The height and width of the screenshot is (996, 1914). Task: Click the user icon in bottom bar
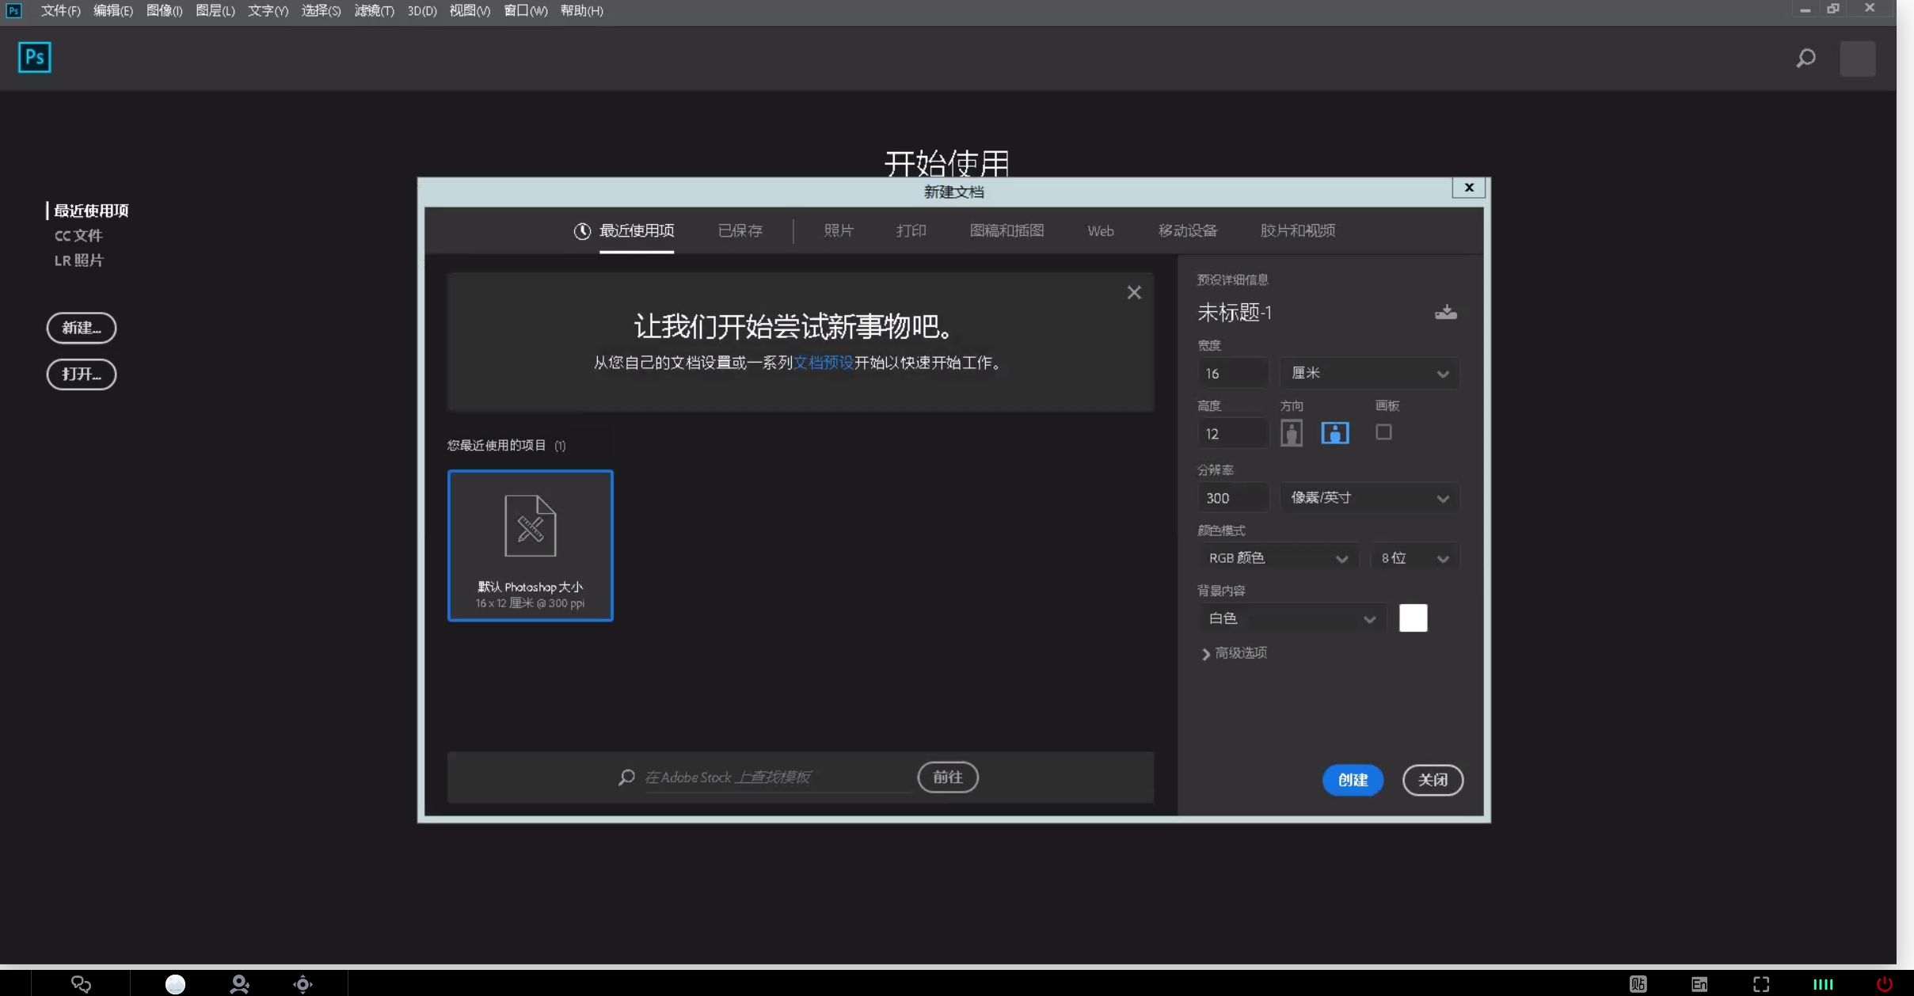pyautogui.click(x=239, y=984)
